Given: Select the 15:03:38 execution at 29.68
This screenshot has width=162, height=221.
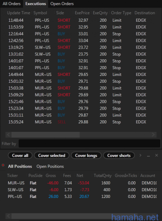Looking at the screenshot, I should click(x=81, y=88).
